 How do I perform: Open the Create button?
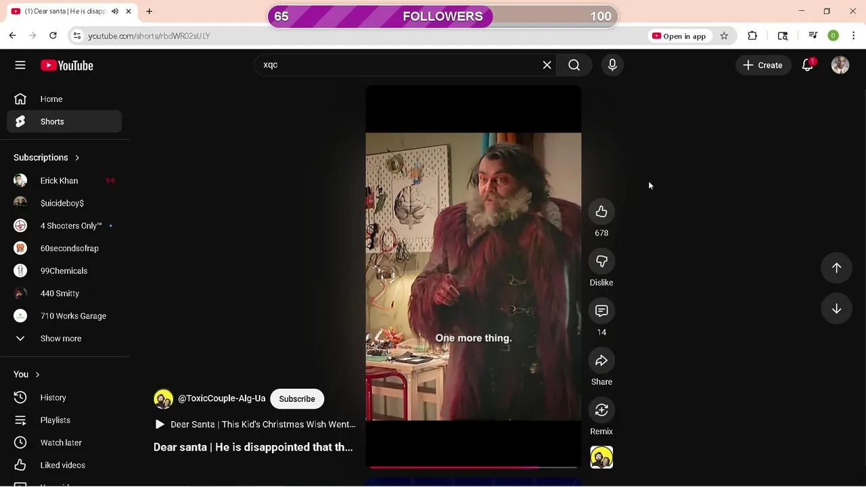(x=762, y=65)
